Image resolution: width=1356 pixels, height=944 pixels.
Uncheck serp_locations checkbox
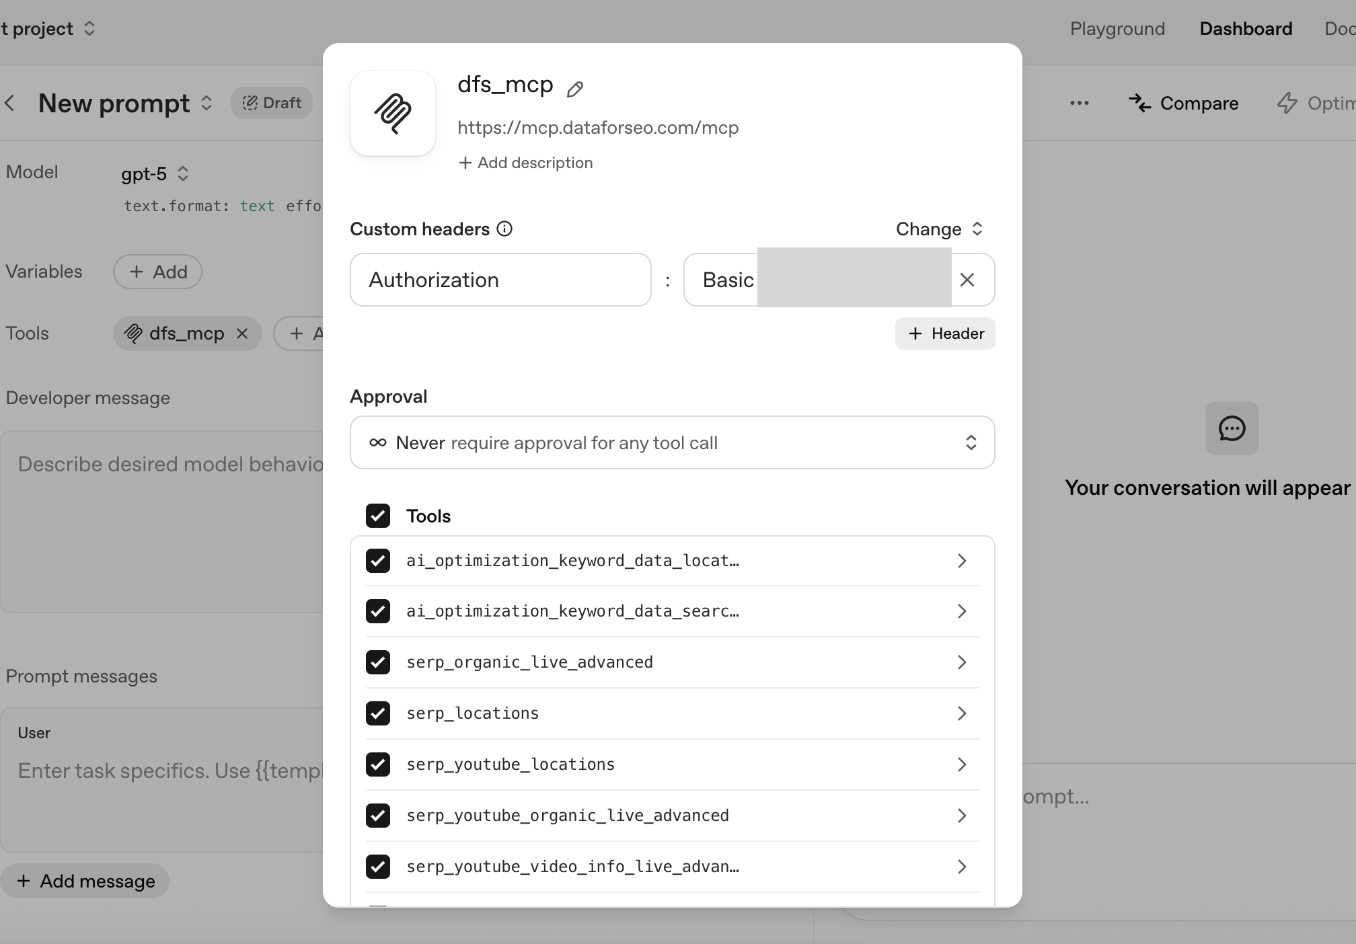[x=378, y=713]
